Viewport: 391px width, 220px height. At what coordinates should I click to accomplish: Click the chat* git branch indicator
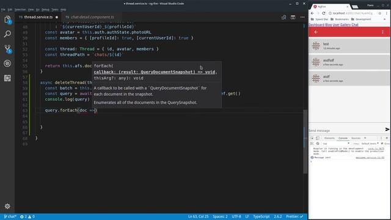pos(10,216)
